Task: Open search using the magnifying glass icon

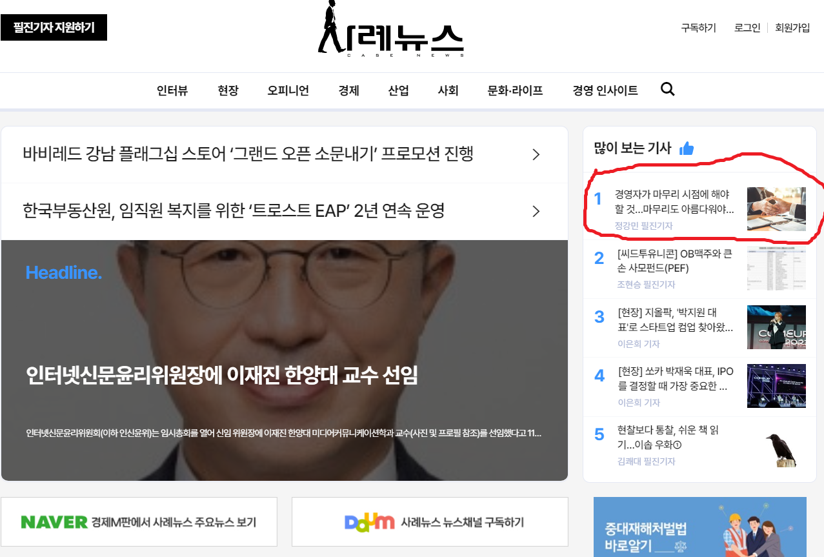Action: [667, 90]
